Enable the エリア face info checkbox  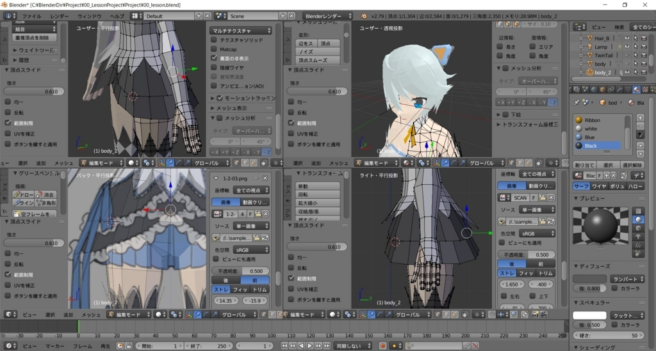coord(532,47)
